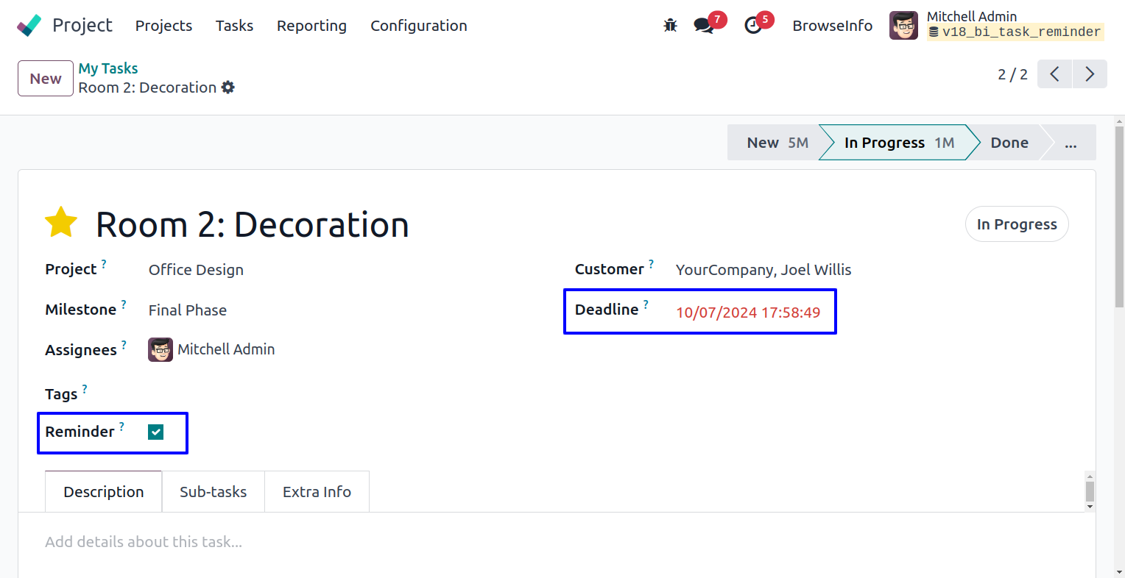Image resolution: width=1125 pixels, height=578 pixels.
Task: Set the stage to Done
Action: click(x=1009, y=143)
